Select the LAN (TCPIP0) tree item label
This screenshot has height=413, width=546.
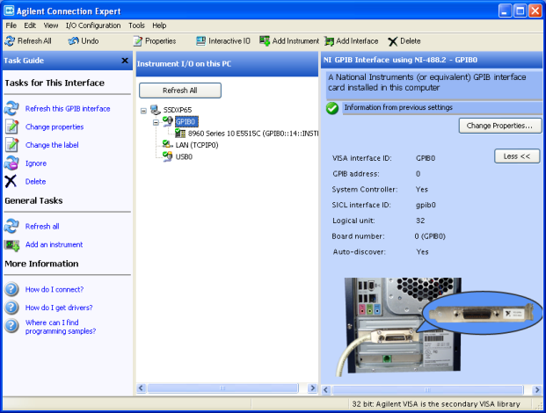pyautogui.click(x=197, y=145)
